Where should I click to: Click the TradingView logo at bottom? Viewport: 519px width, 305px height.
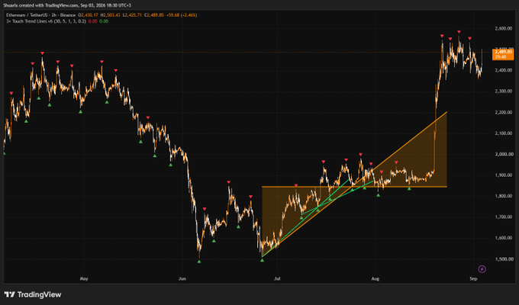point(33,294)
